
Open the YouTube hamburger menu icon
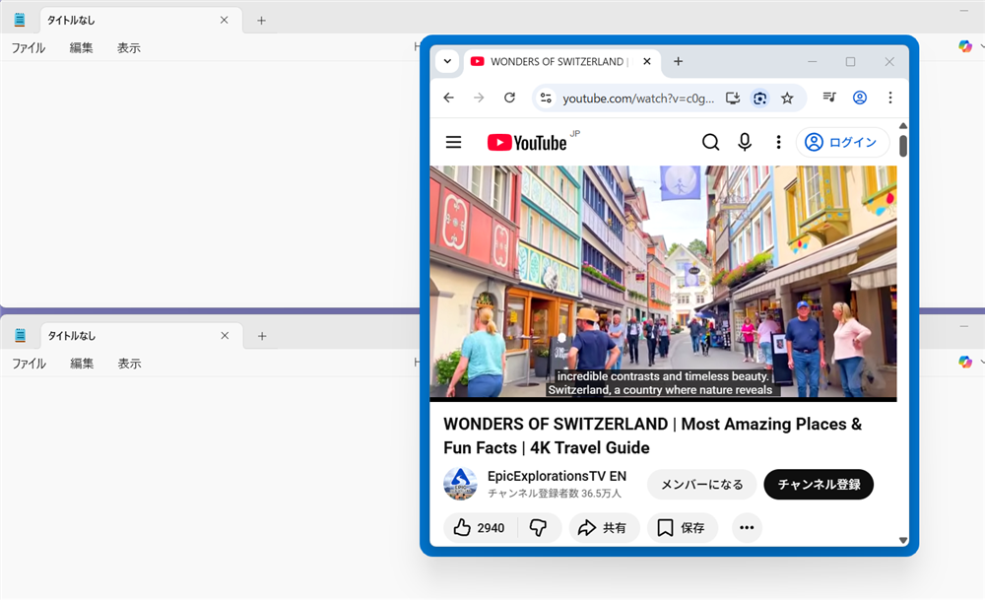pyautogui.click(x=453, y=142)
